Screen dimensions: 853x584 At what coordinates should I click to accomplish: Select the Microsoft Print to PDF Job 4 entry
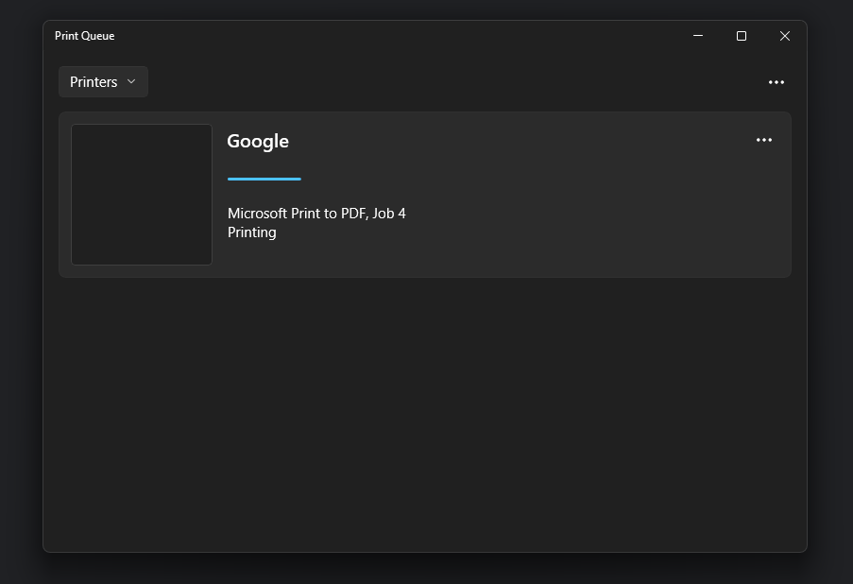pyautogui.click(x=316, y=214)
